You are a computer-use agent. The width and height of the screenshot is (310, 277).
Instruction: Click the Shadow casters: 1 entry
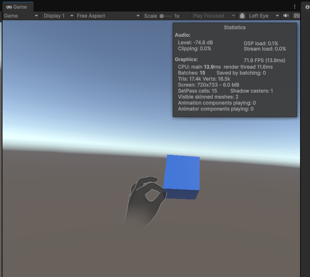click(x=251, y=91)
